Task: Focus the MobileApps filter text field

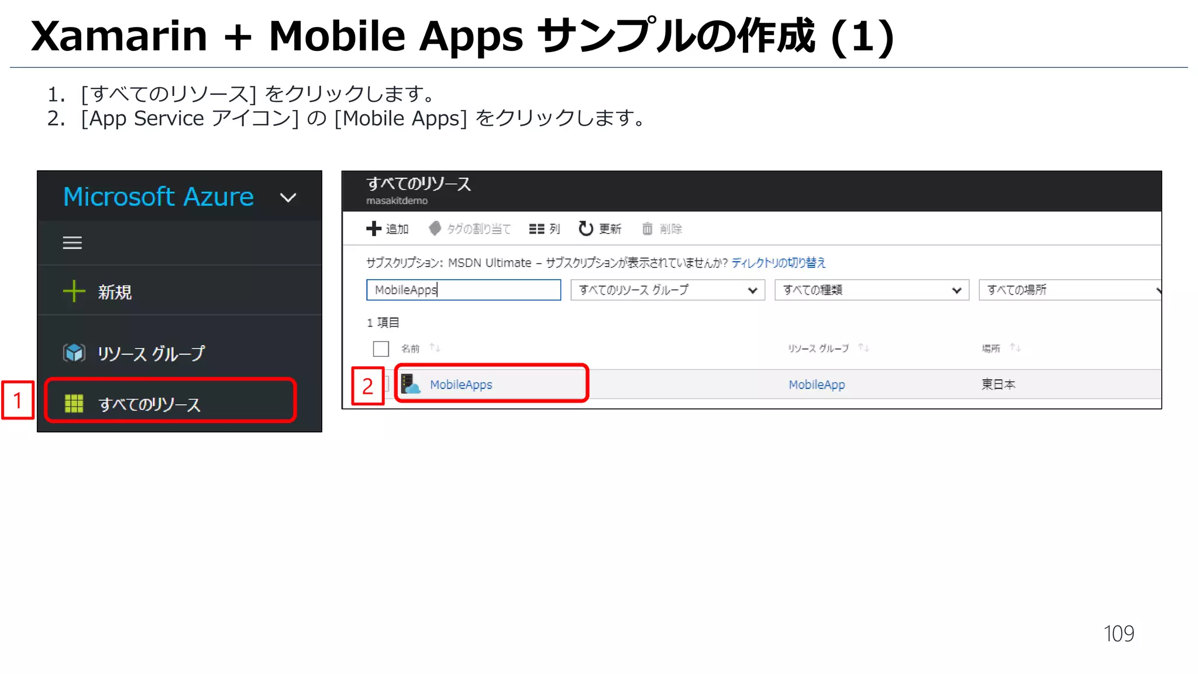Action: [x=463, y=290]
